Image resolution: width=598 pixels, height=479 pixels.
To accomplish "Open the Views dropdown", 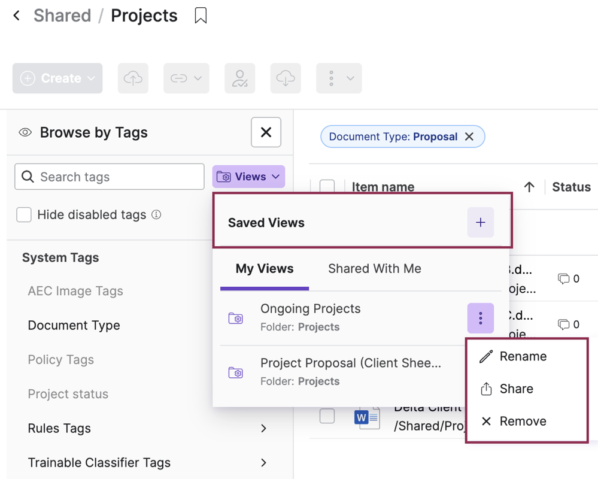I will 248,177.
